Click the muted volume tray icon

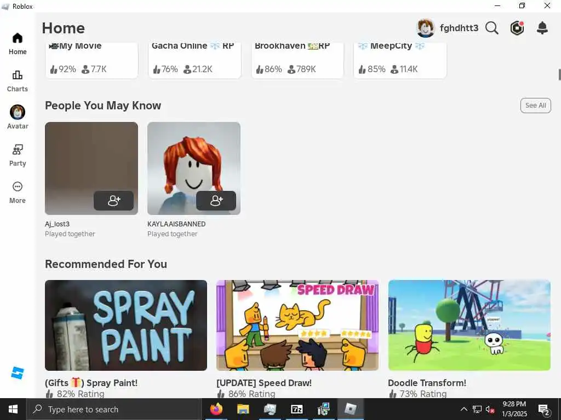click(490, 409)
